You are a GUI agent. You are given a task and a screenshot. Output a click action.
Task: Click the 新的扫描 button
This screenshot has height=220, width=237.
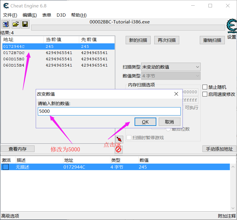click(138, 40)
